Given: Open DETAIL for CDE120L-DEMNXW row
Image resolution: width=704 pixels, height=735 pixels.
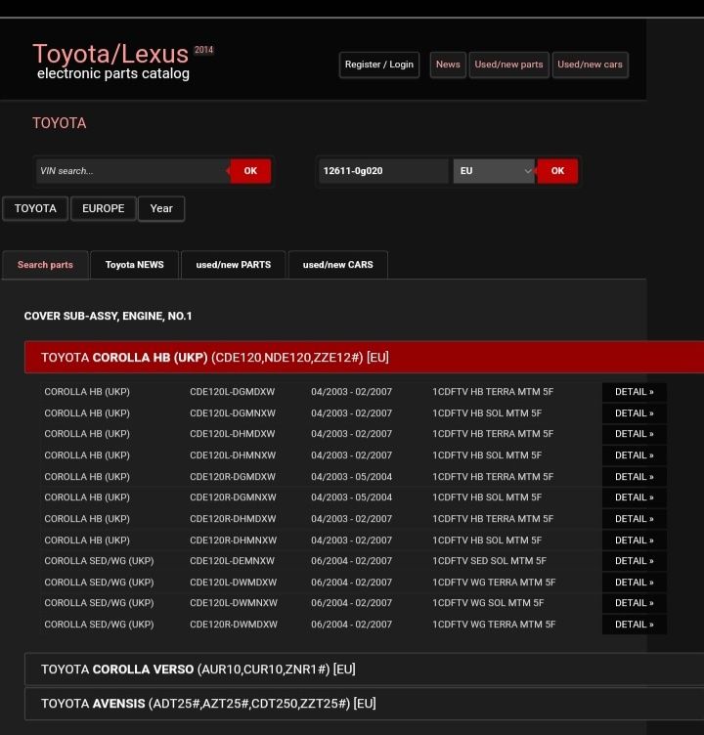Looking at the screenshot, I should (x=635, y=561).
